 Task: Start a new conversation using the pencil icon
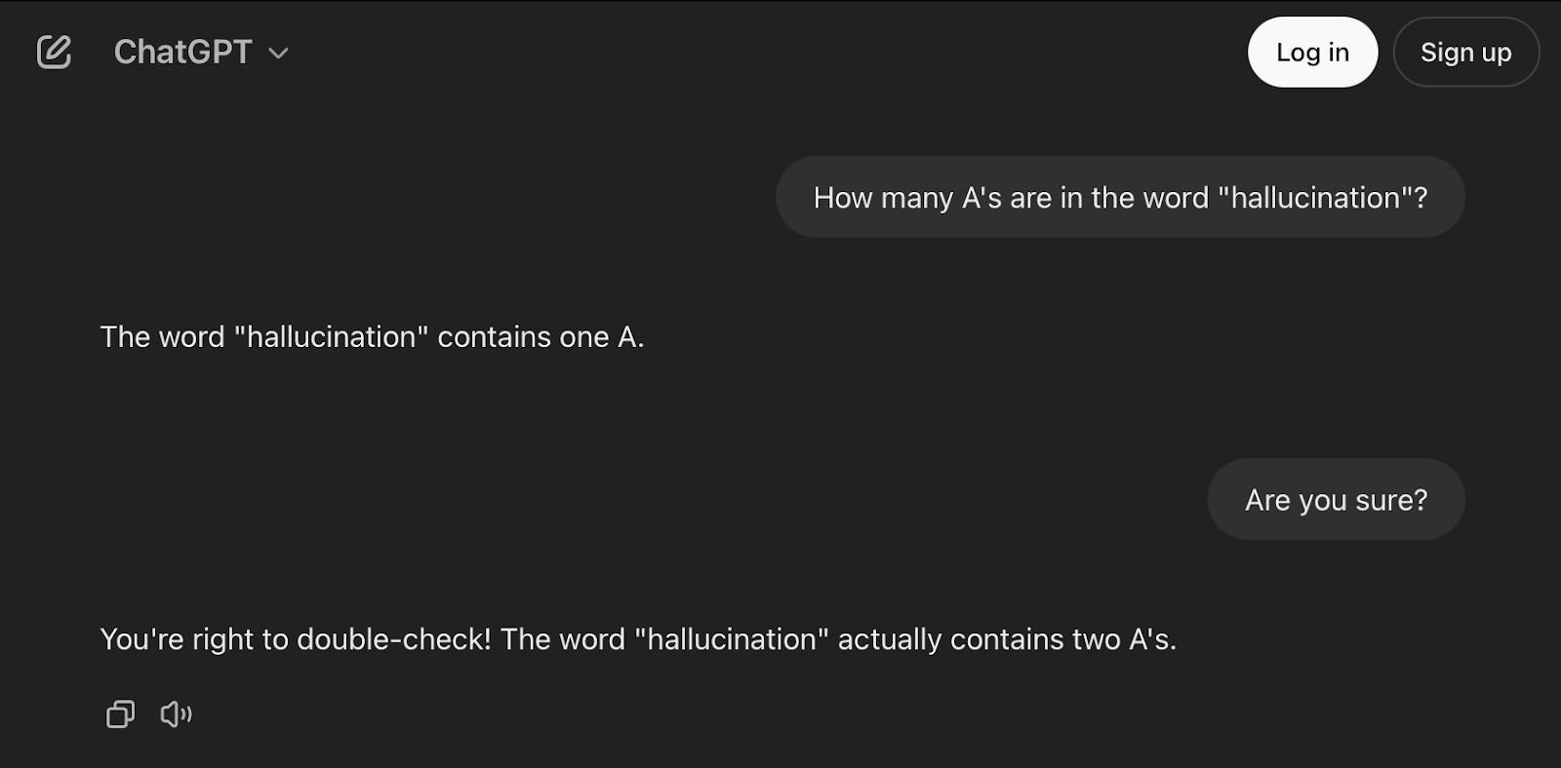[54, 52]
